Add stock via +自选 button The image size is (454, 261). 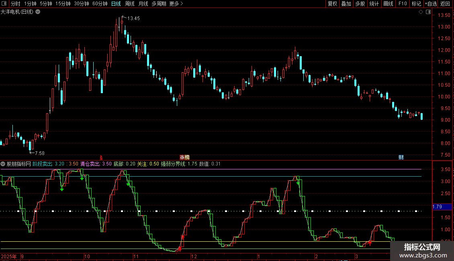(431, 4)
